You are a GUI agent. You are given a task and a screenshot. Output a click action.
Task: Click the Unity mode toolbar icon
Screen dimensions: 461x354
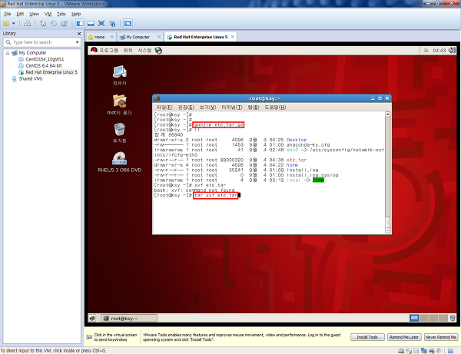[x=112, y=24]
